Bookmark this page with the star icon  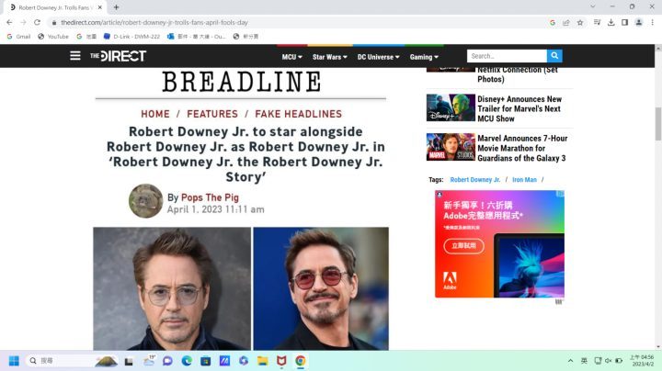point(579,22)
